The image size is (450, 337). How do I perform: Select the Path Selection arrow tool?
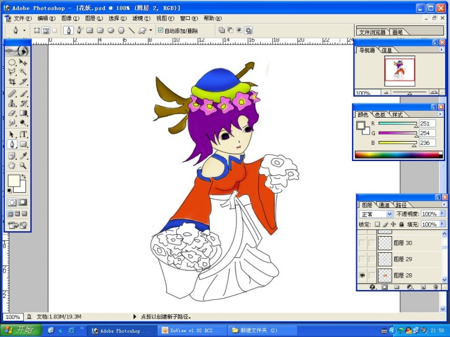12,135
